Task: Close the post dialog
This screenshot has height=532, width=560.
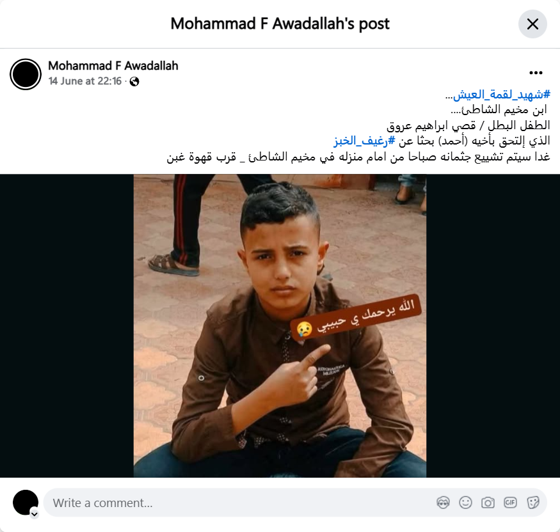Action: point(532,24)
